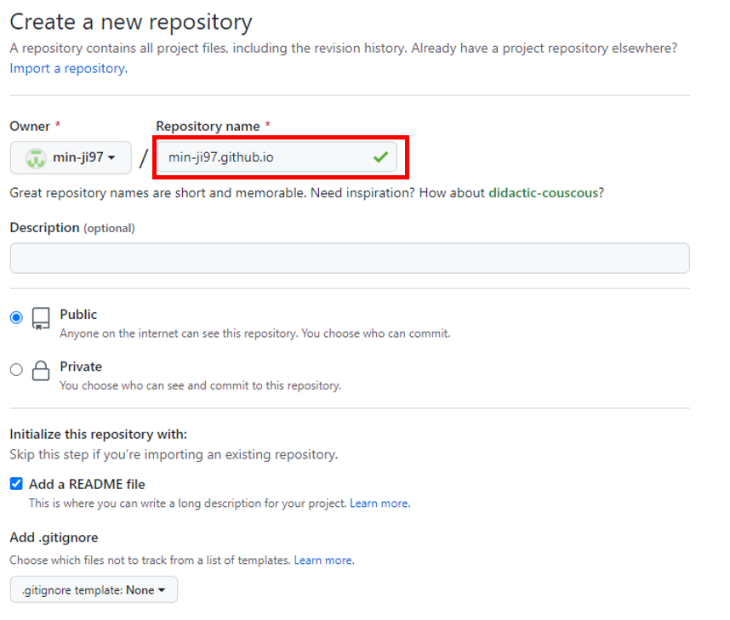Click the Description (optional) label
Image resolution: width=730 pixels, height=620 pixels.
pos(72,228)
